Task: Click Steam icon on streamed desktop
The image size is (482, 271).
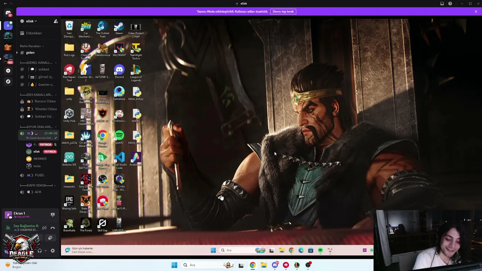Action: pyautogui.click(x=119, y=28)
